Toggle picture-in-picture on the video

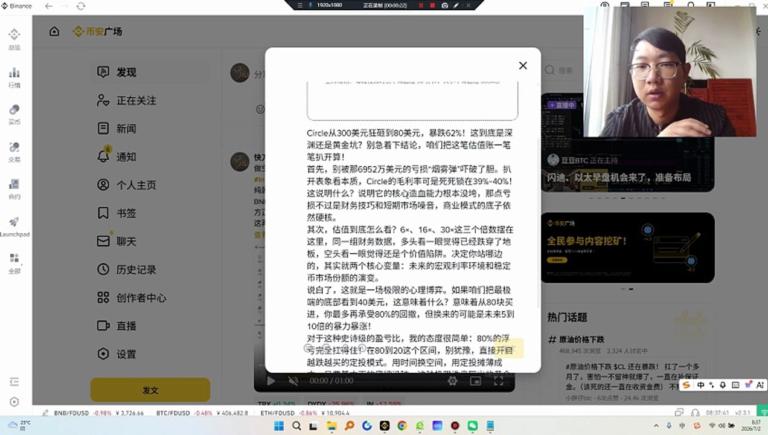pyautogui.click(x=476, y=381)
